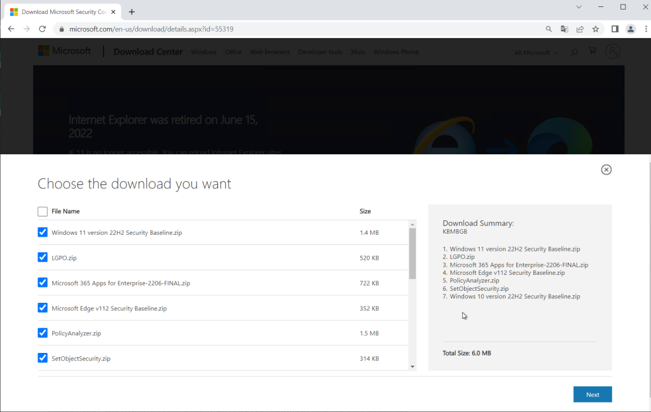Click the 1.4 MB size value
The image size is (651, 412).
click(369, 232)
